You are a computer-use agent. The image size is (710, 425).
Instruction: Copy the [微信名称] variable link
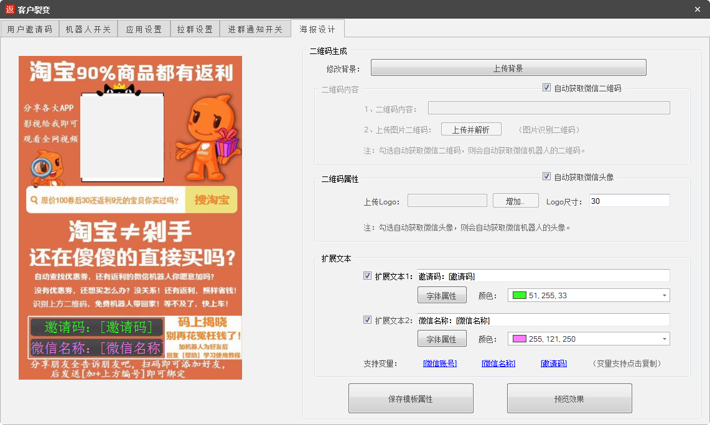coord(498,363)
